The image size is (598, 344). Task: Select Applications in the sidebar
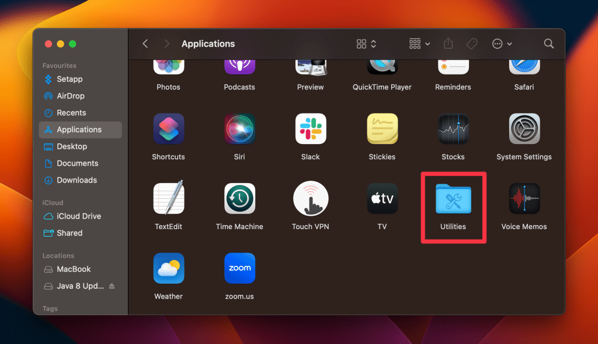tap(81, 129)
